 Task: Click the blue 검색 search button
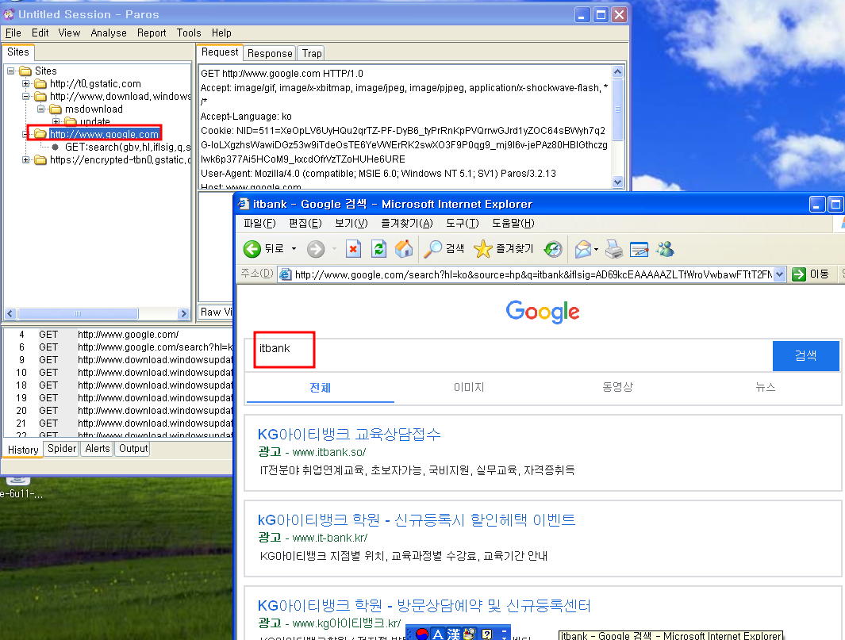pos(805,355)
